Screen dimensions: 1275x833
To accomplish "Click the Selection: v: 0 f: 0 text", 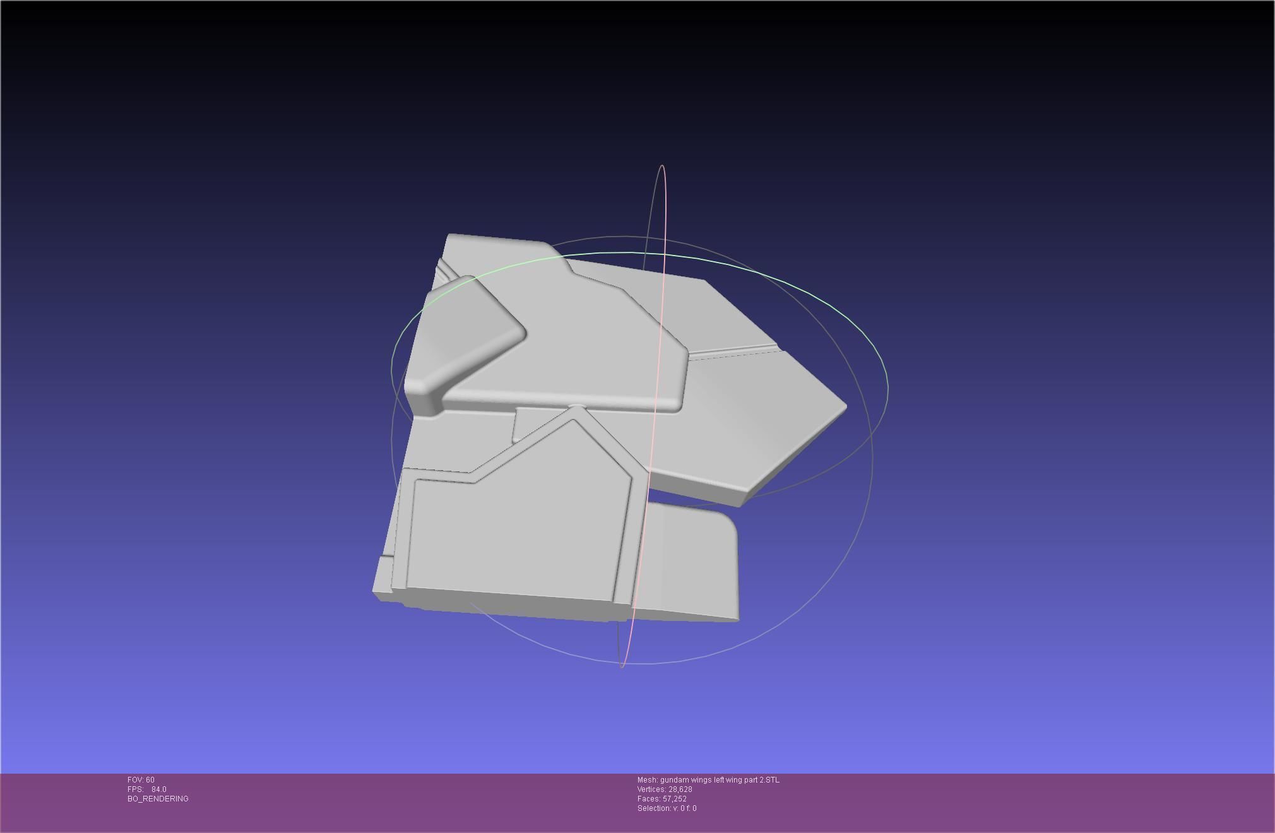I will 667,808.
